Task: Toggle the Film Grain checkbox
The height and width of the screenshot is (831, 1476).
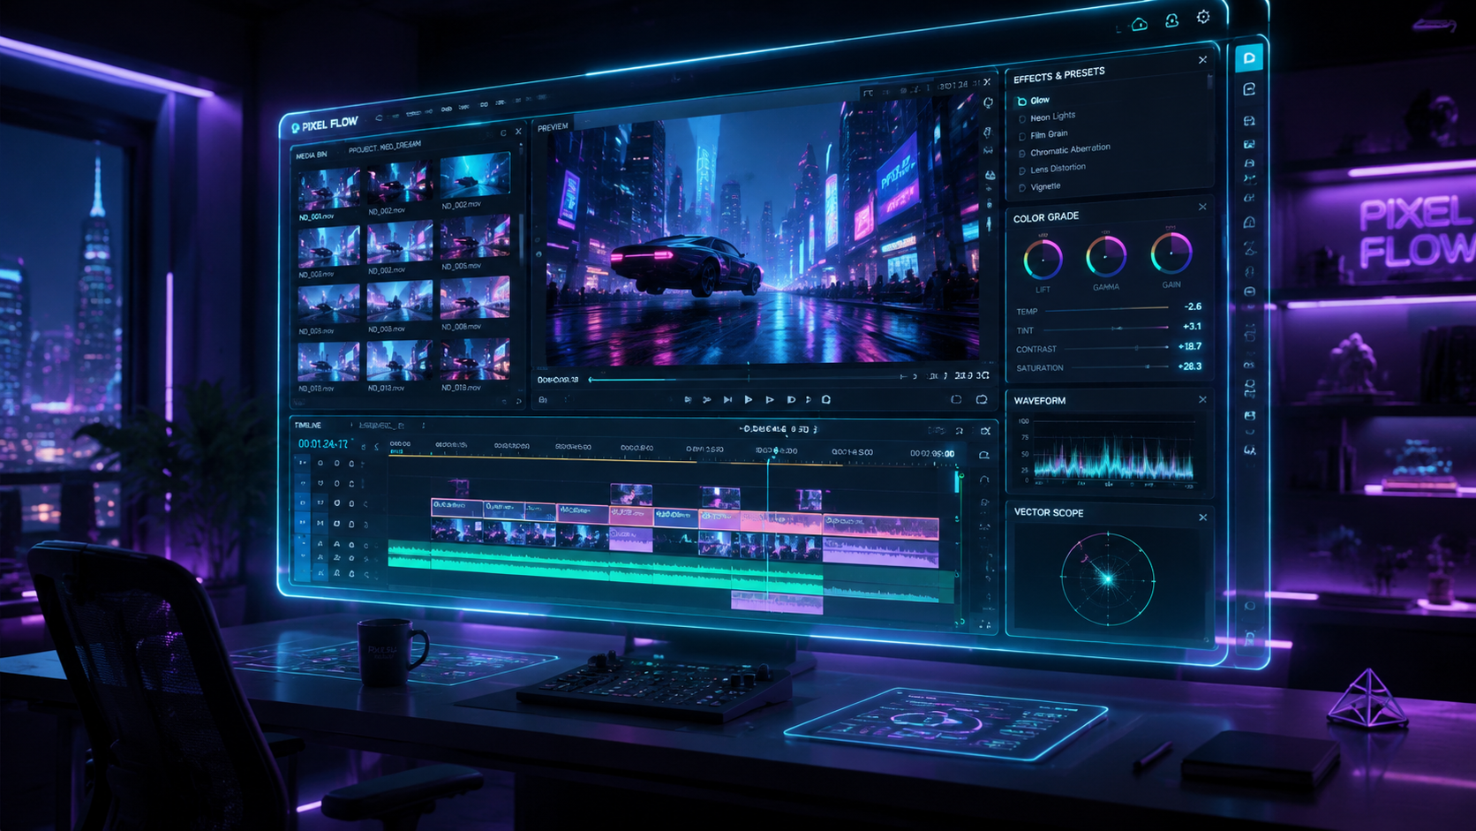Action: pos(1022,136)
